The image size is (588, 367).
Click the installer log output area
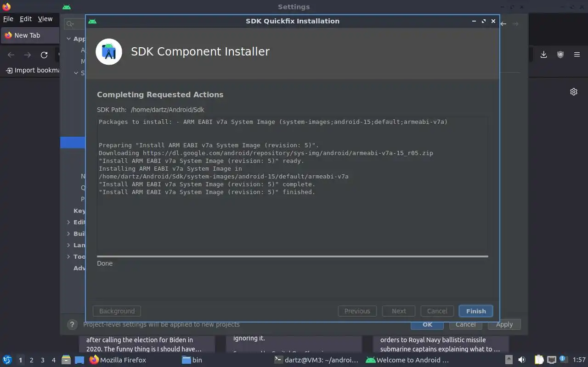(x=292, y=183)
